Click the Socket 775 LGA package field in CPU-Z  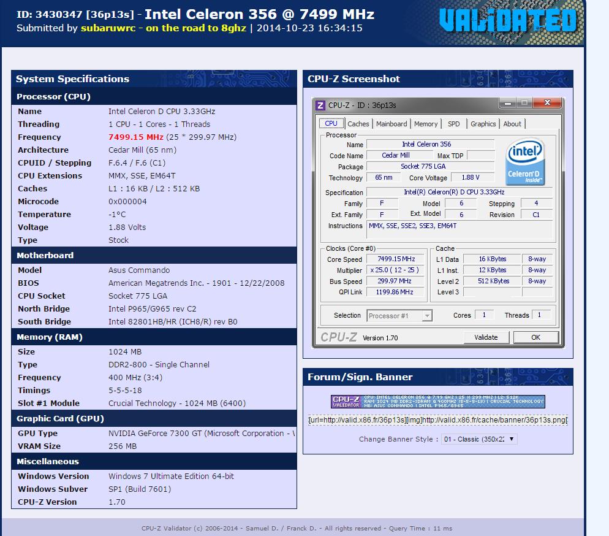(430, 166)
